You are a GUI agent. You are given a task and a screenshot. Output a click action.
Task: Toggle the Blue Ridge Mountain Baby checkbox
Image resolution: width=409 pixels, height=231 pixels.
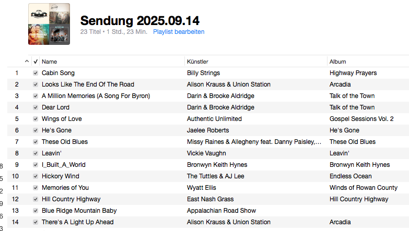click(x=36, y=211)
